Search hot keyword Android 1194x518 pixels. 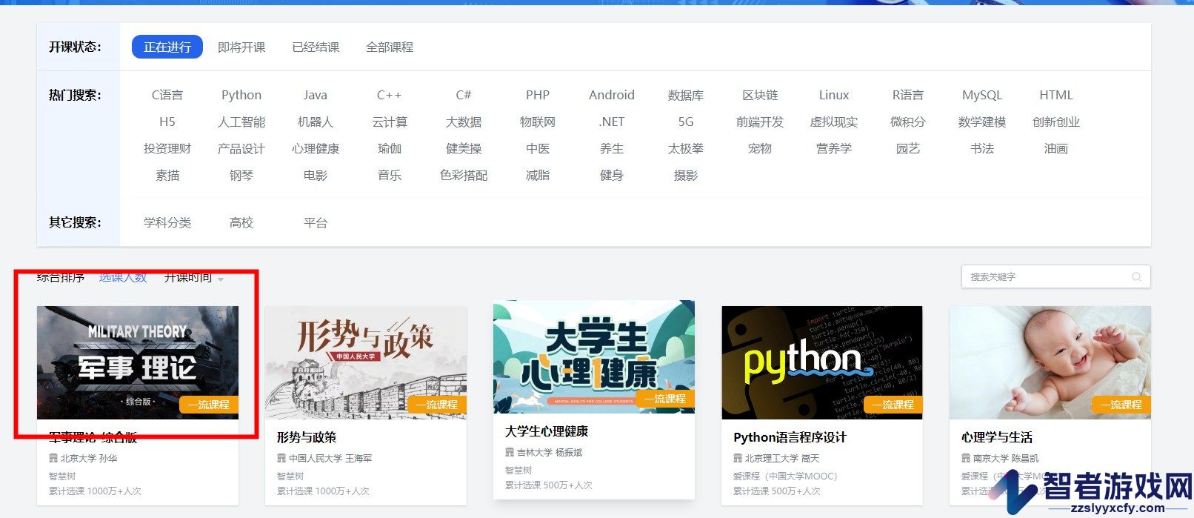(612, 95)
